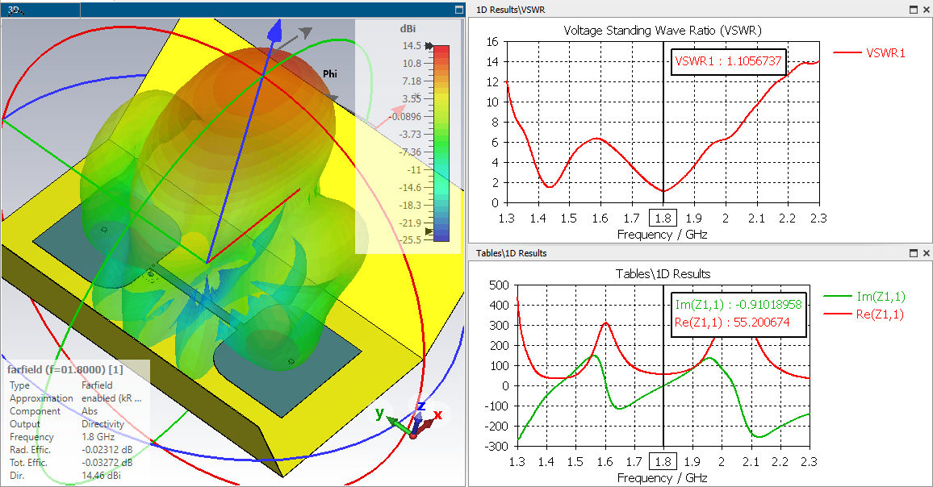The height and width of the screenshot is (487, 933).
Task: Select the 1.8 frequency marker box on impedance plot
Action: 663,461
